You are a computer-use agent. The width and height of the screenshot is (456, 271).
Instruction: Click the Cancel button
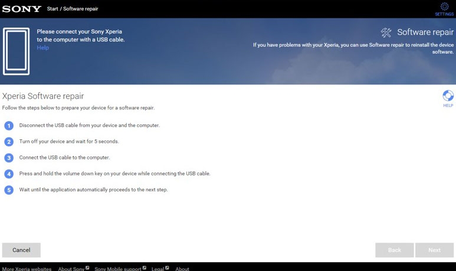click(21, 250)
